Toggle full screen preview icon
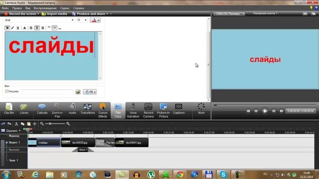The height and width of the screenshot is (179, 319). (305, 13)
